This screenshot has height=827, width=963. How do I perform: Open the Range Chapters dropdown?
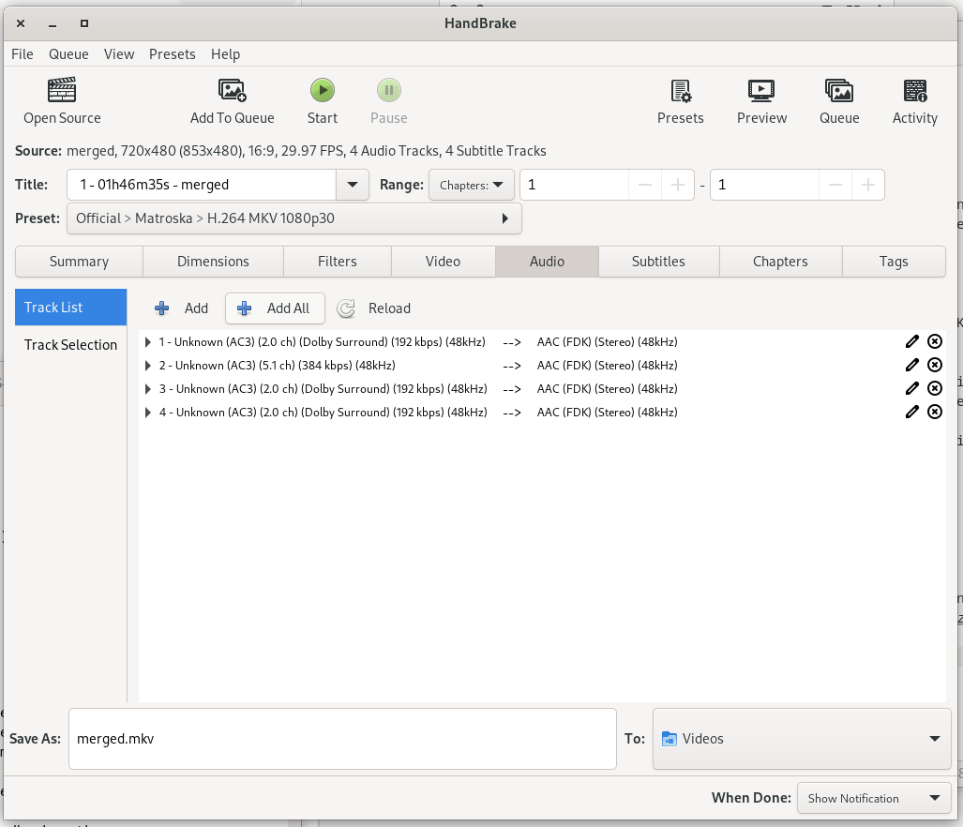click(x=472, y=185)
